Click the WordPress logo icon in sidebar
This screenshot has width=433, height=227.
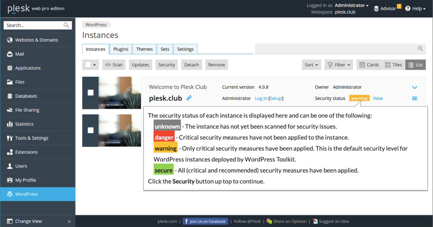tap(9, 194)
